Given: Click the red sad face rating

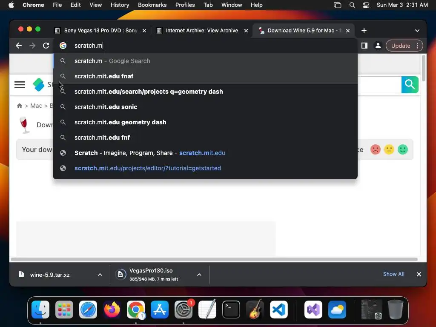Looking at the screenshot, I should point(376,149).
